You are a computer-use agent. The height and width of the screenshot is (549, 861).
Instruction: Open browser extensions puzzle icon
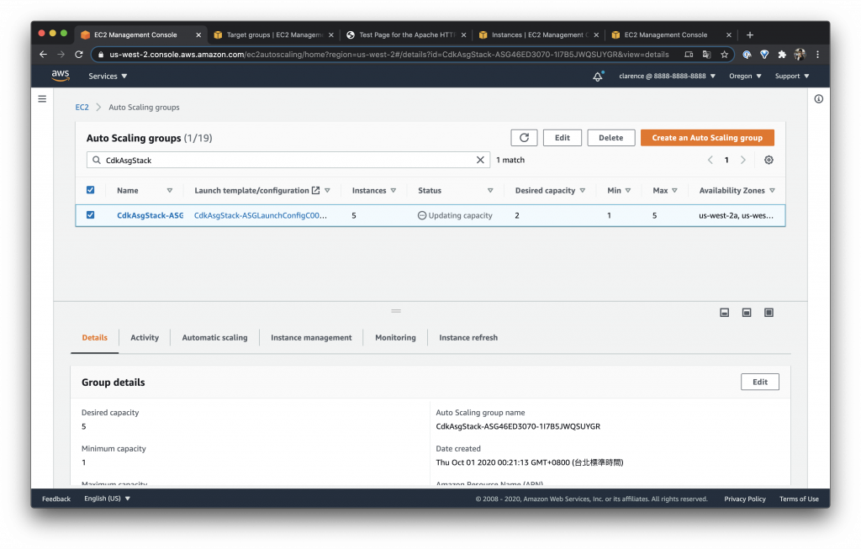782,55
